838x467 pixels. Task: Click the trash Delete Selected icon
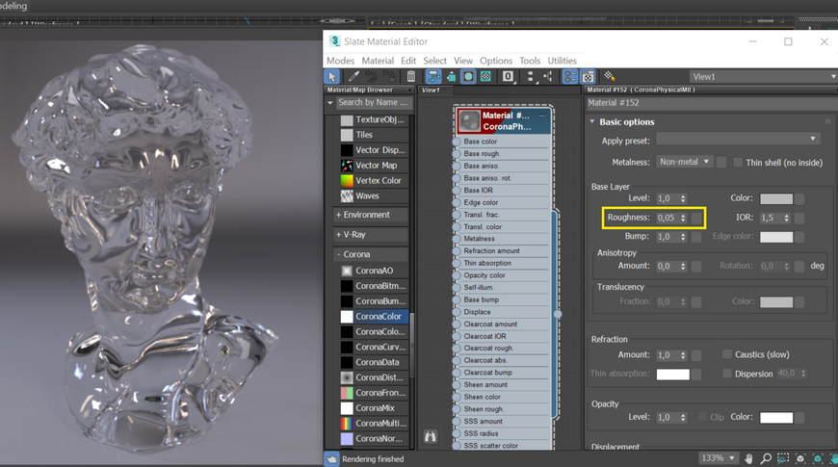(x=411, y=77)
